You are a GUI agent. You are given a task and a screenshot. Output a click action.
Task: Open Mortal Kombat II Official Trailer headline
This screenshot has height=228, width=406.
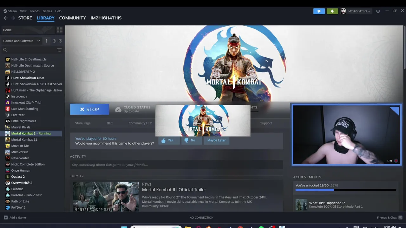coord(174,190)
